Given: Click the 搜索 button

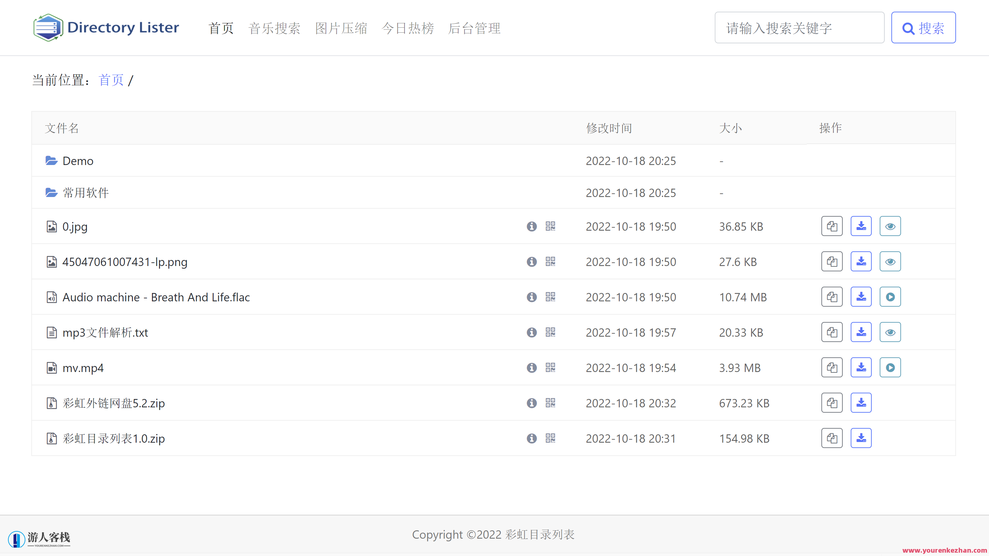Looking at the screenshot, I should click(x=923, y=28).
